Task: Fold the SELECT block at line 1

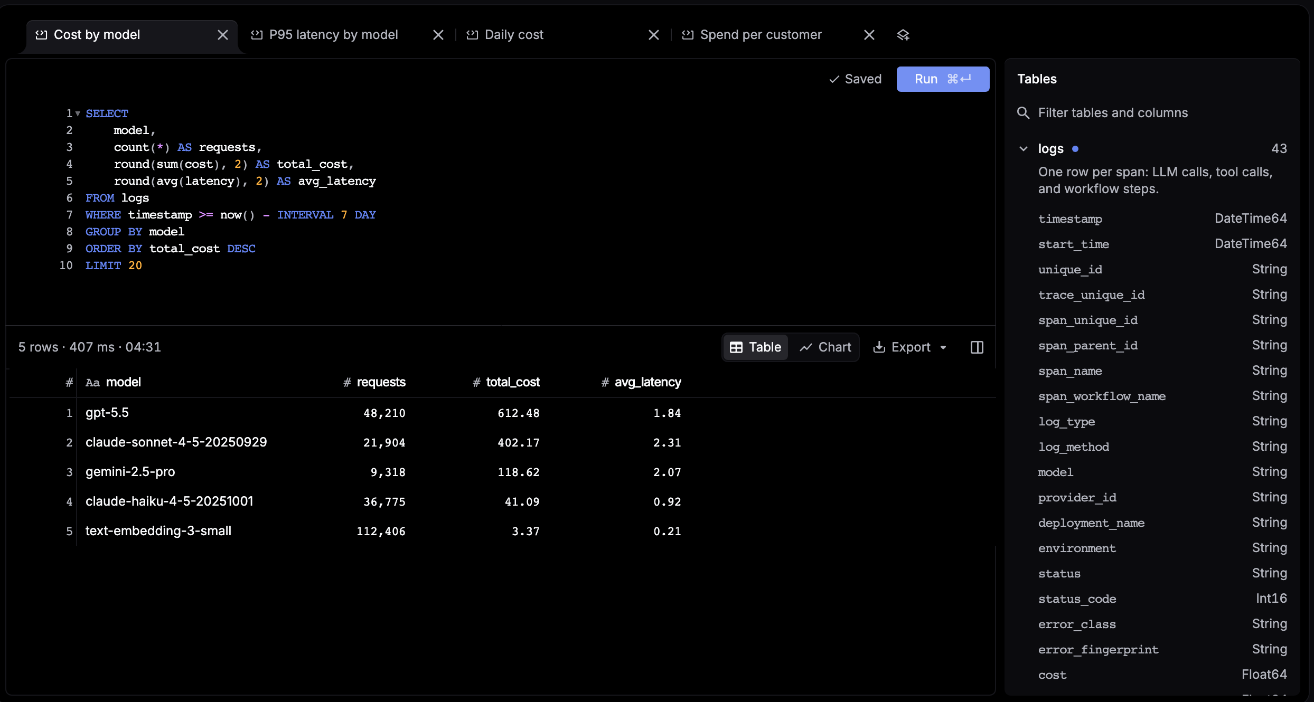Action: [78, 113]
